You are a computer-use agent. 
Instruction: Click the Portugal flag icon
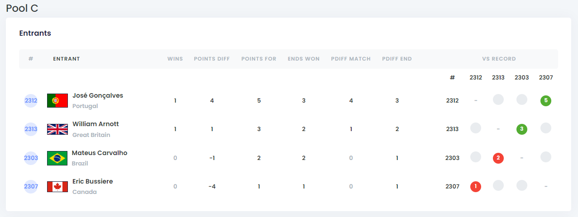point(57,100)
